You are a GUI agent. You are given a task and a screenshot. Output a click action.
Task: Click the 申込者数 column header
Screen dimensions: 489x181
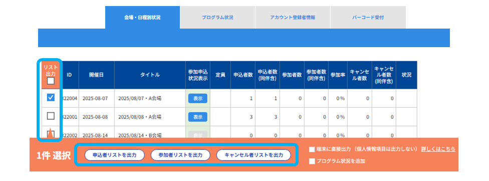242,75
